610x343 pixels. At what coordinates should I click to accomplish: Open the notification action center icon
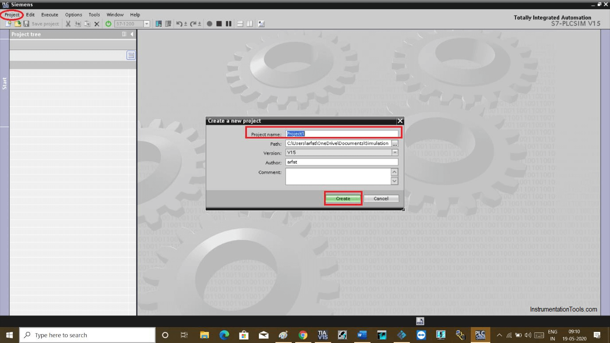point(597,335)
